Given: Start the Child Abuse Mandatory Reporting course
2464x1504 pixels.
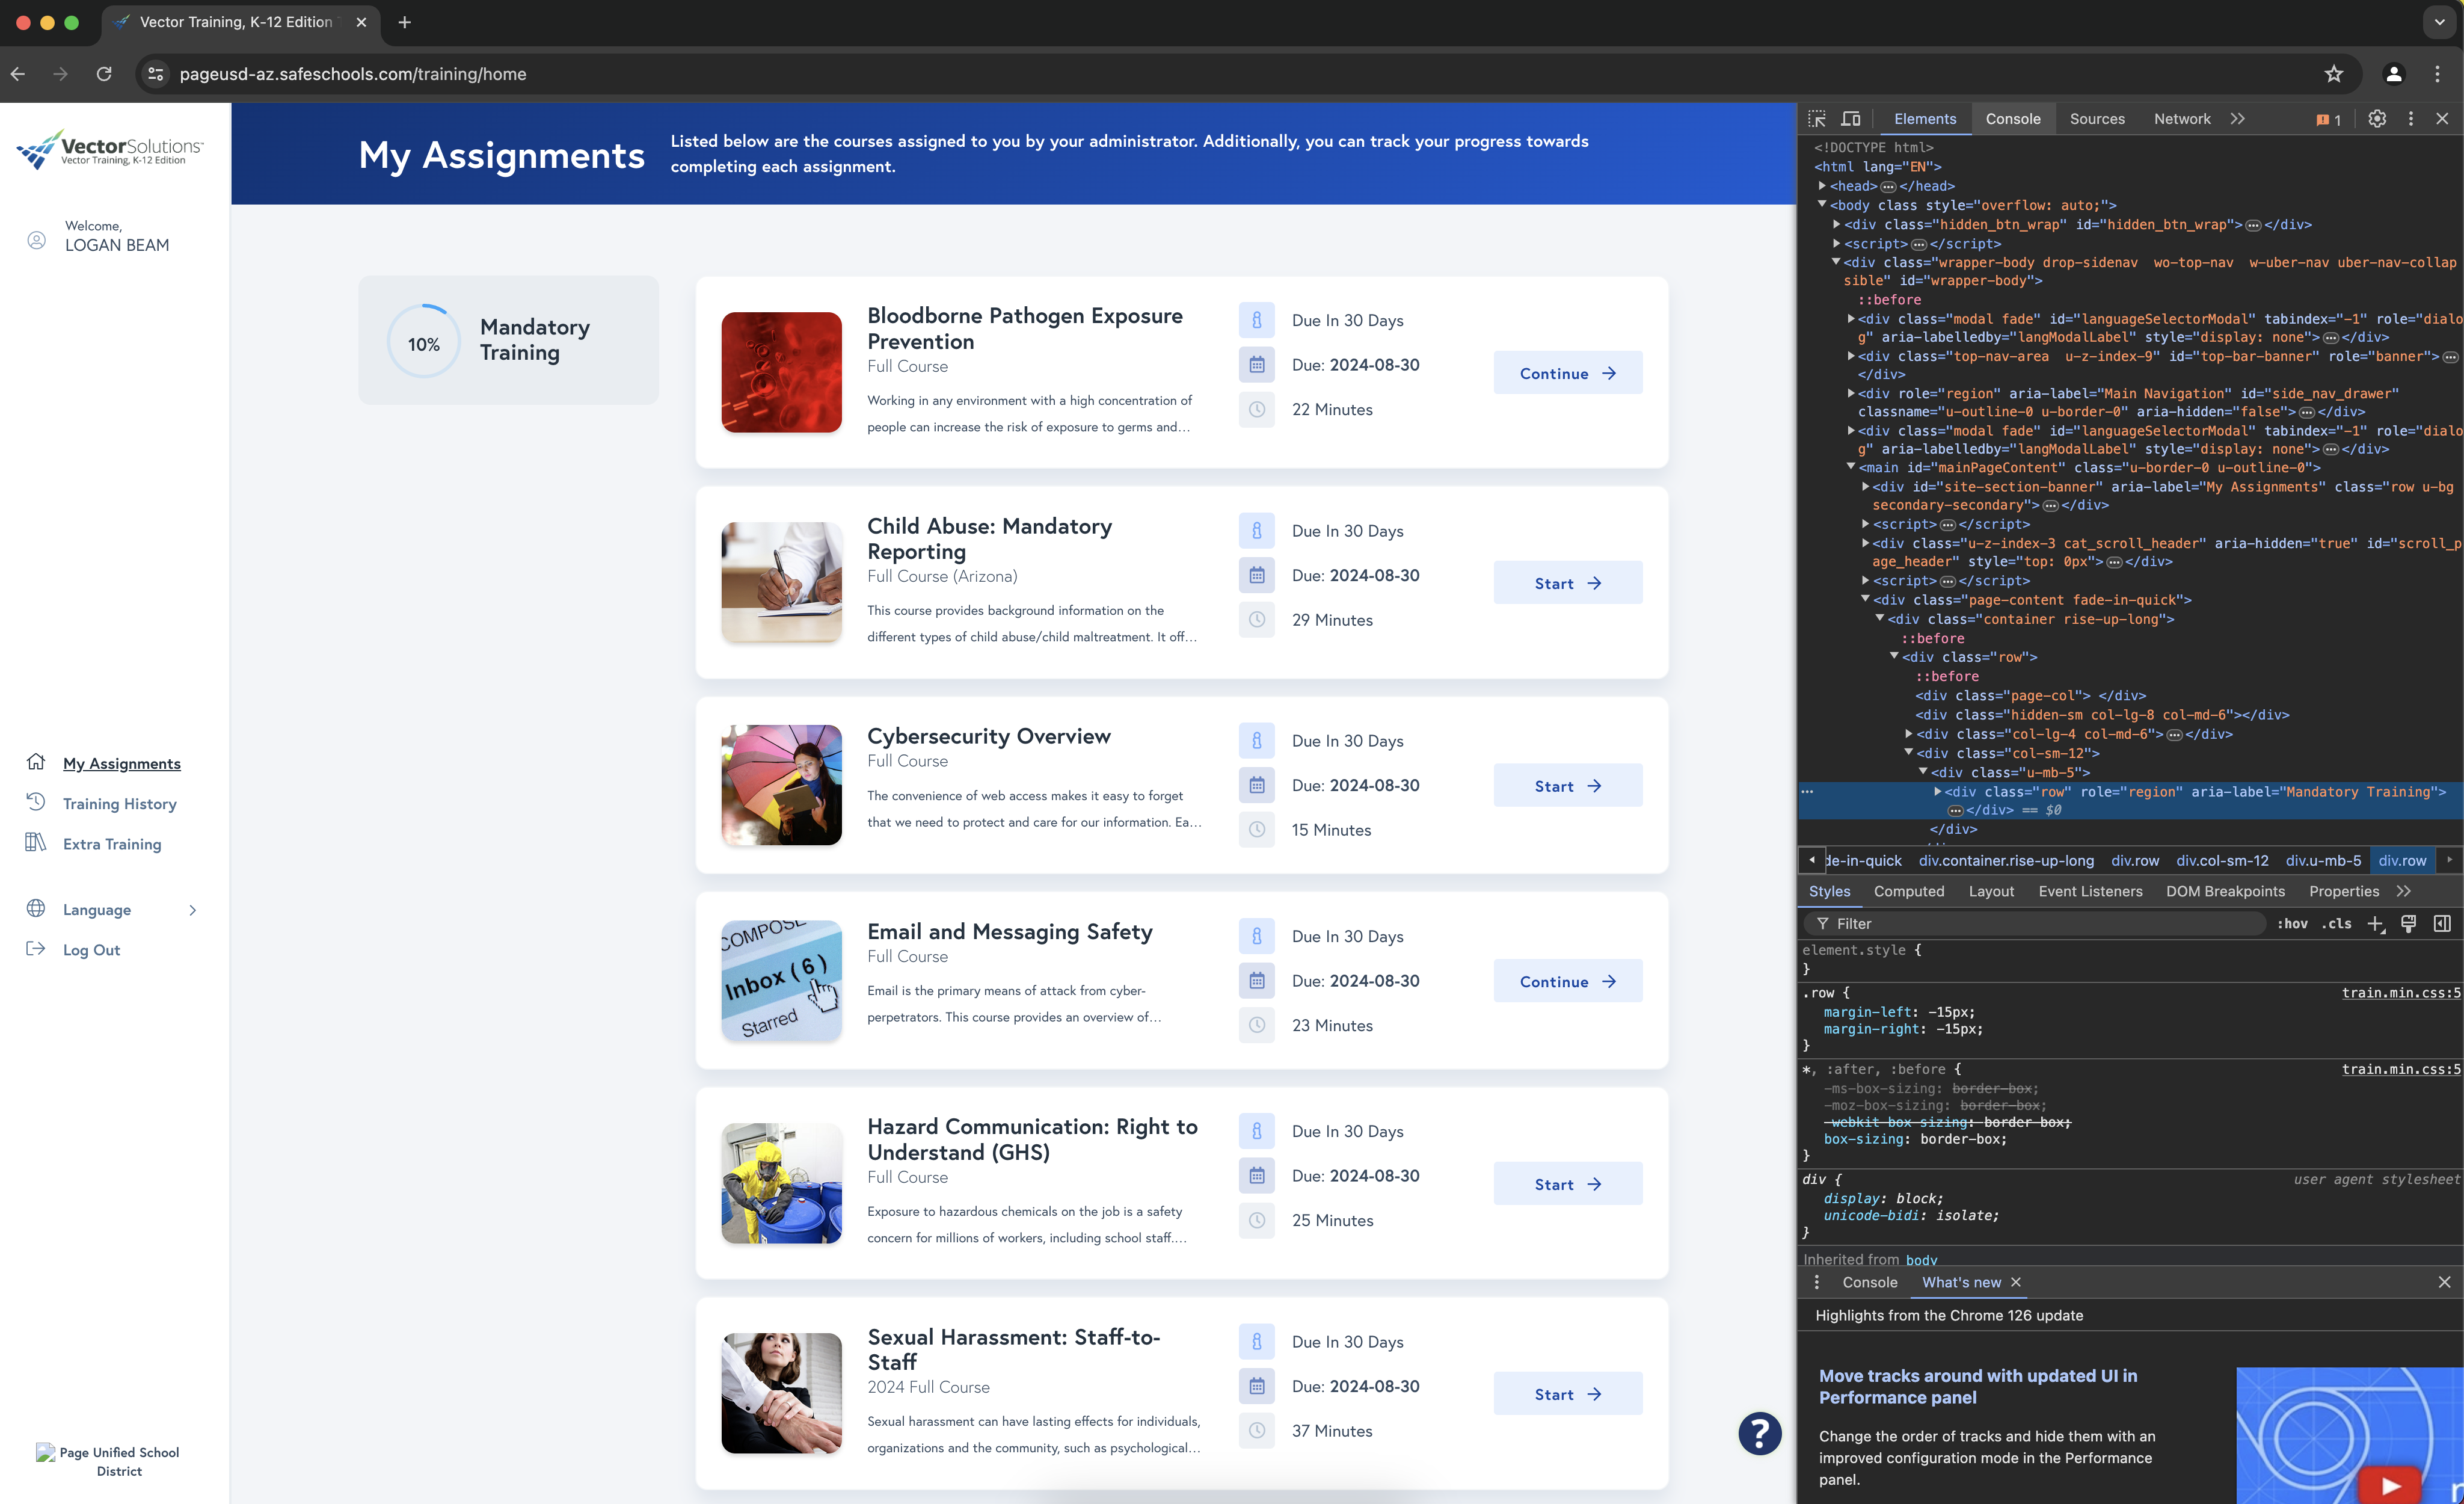Looking at the screenshot, I should (1567, 583).
